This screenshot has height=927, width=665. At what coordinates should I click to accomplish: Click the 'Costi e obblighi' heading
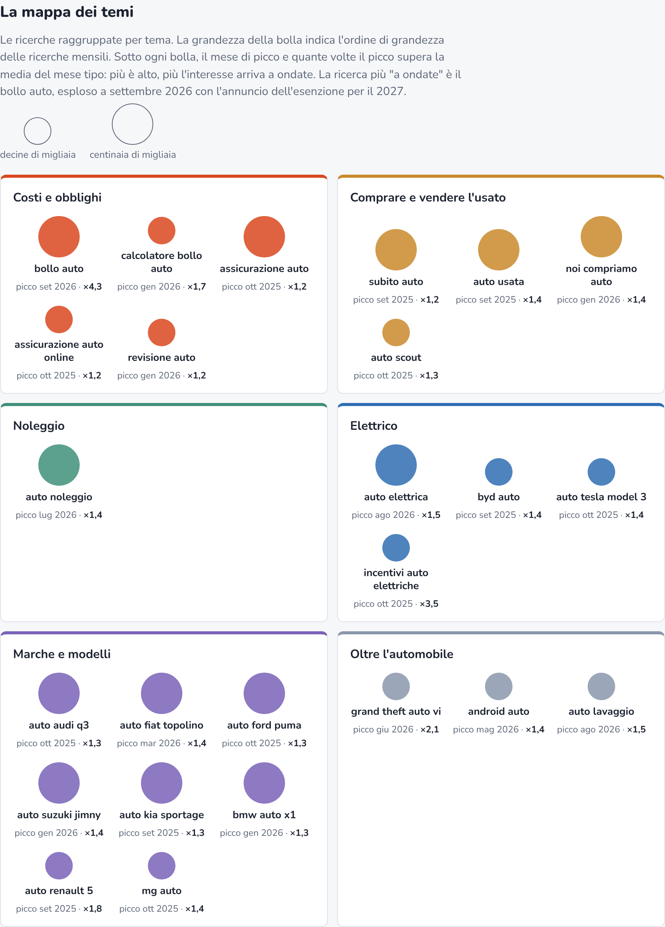57,197
